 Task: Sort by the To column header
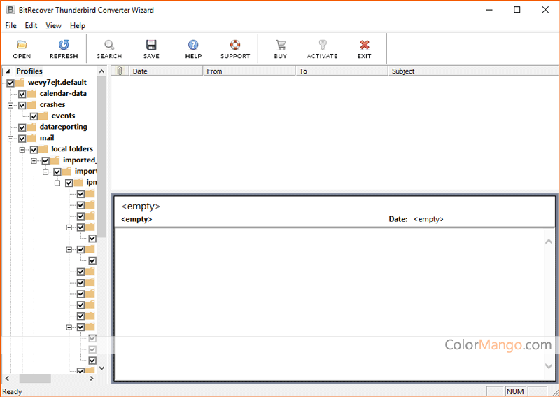(x=342, y=71)
